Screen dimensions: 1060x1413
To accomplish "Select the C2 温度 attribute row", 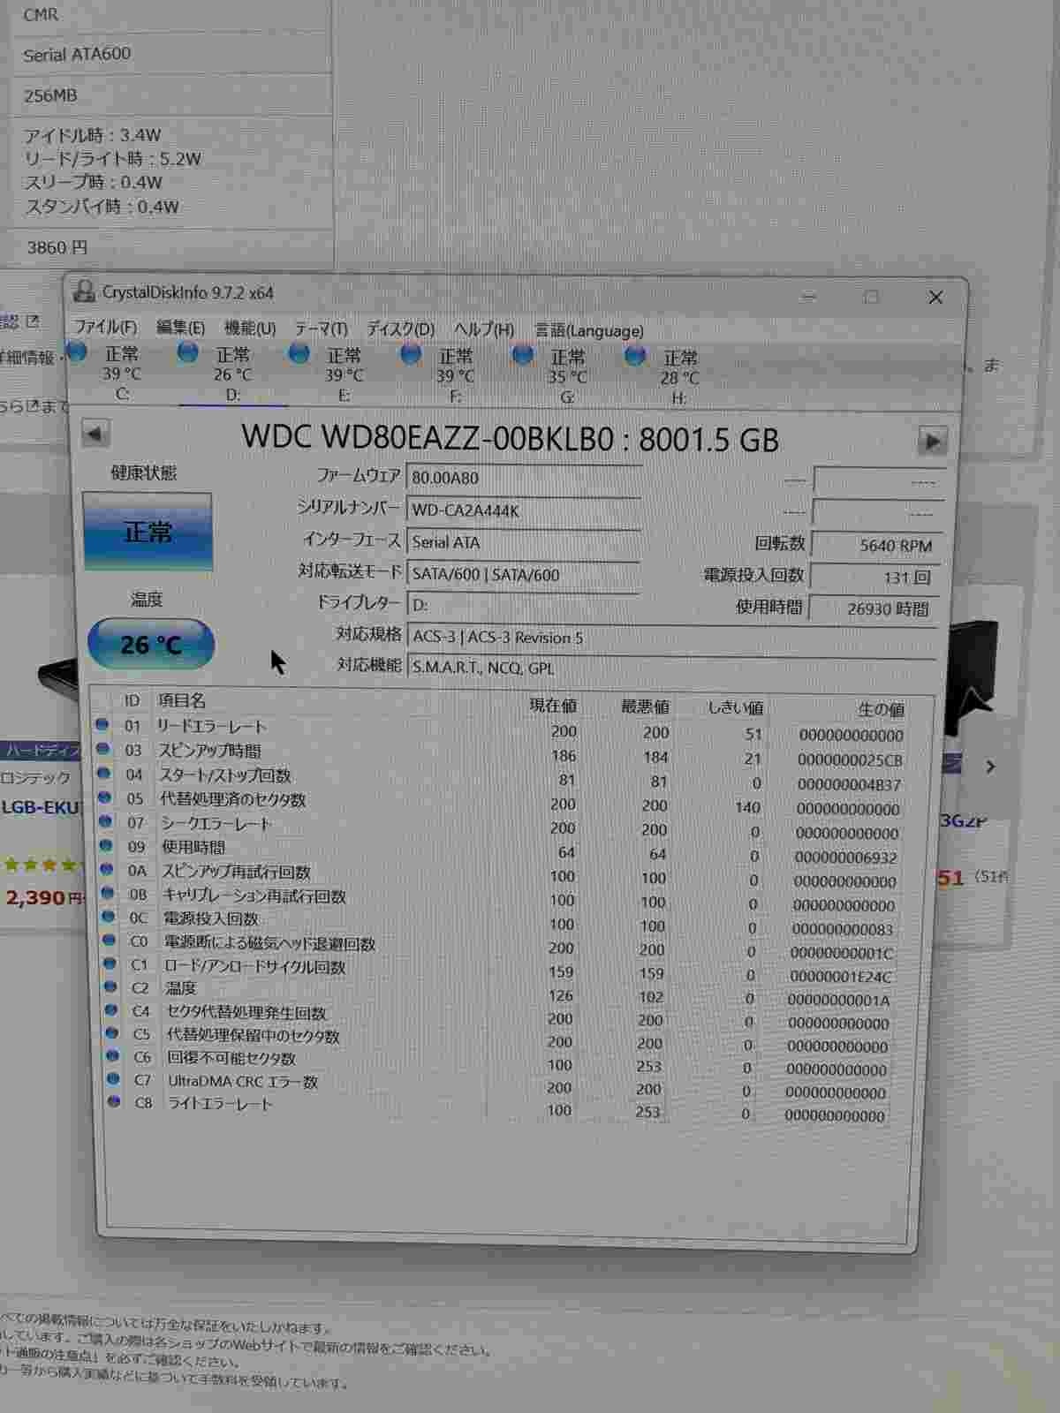I will coord(181,988).
